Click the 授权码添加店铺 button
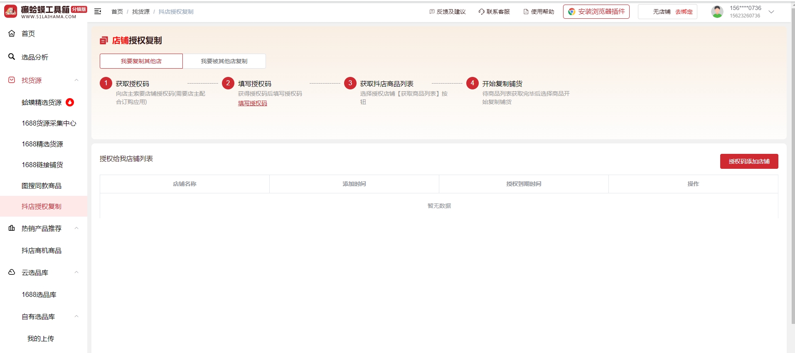The height and width of the screenshot is (353, 795). (x=749, y=161)
